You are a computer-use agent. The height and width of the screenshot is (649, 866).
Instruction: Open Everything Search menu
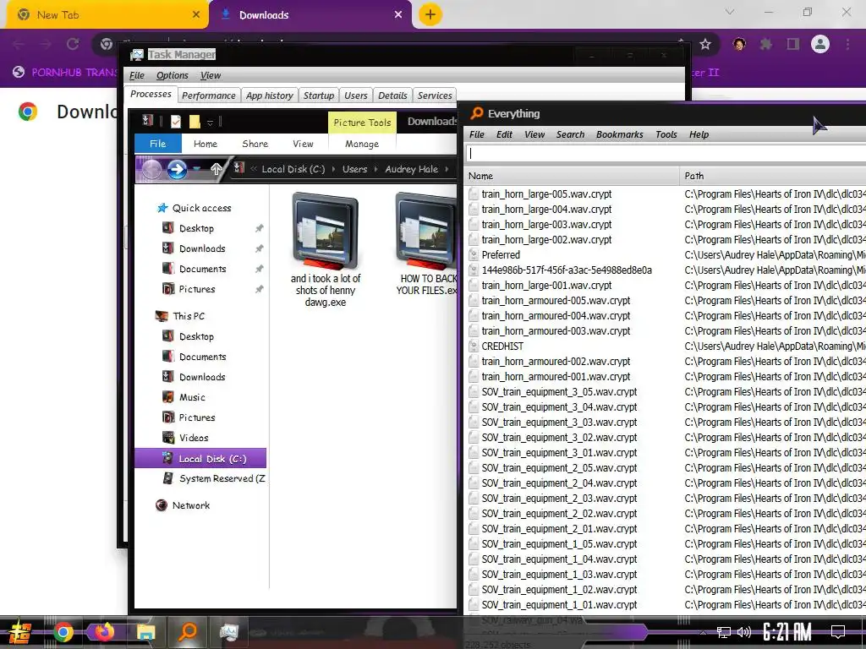click(x=570, y=134)
